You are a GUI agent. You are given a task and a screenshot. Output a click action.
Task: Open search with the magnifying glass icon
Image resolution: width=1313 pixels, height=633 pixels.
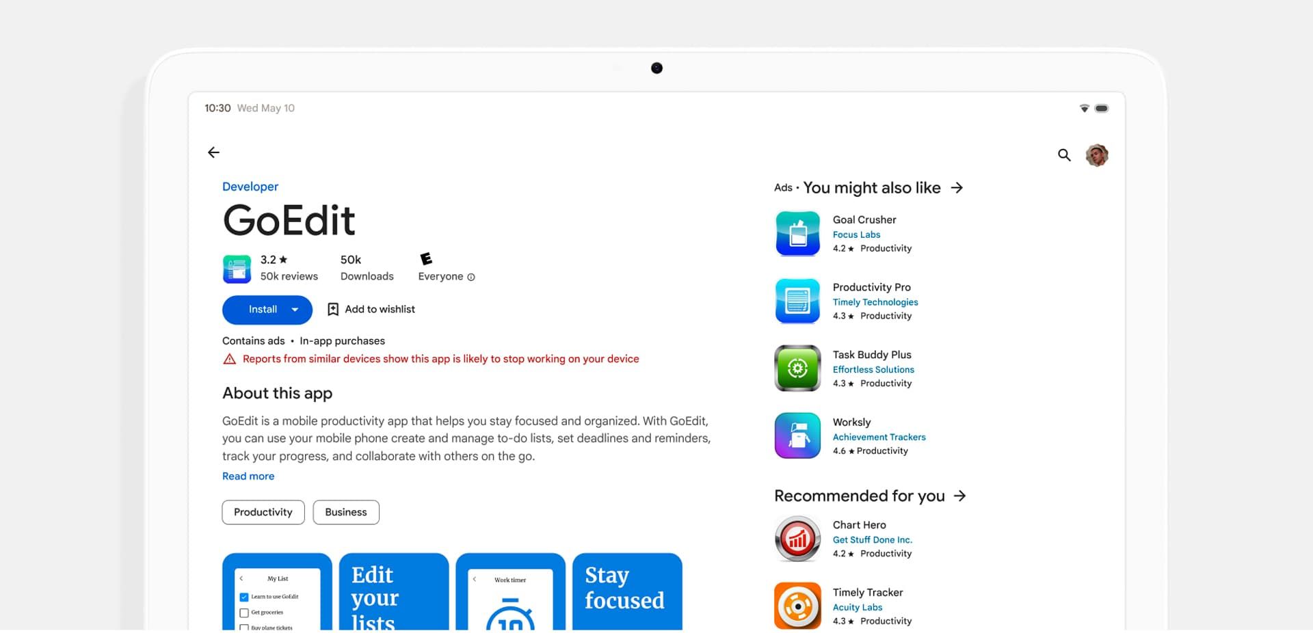1064,155
